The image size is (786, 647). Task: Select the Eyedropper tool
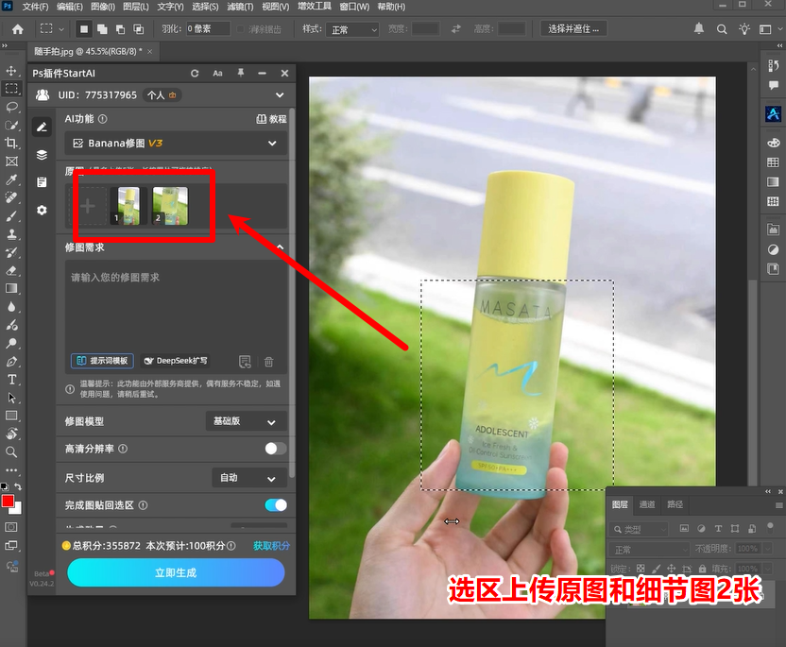[x=11, y=179]
